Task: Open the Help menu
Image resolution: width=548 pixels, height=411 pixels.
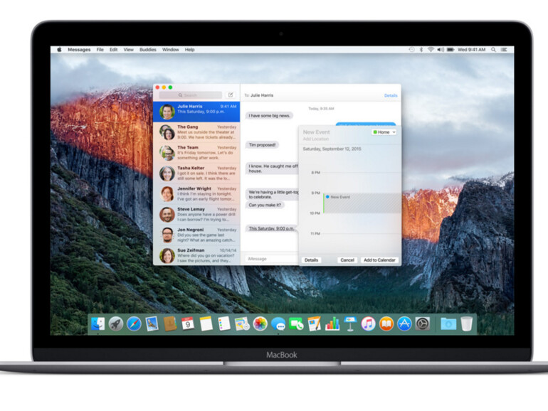Action: tap(189, 50)
